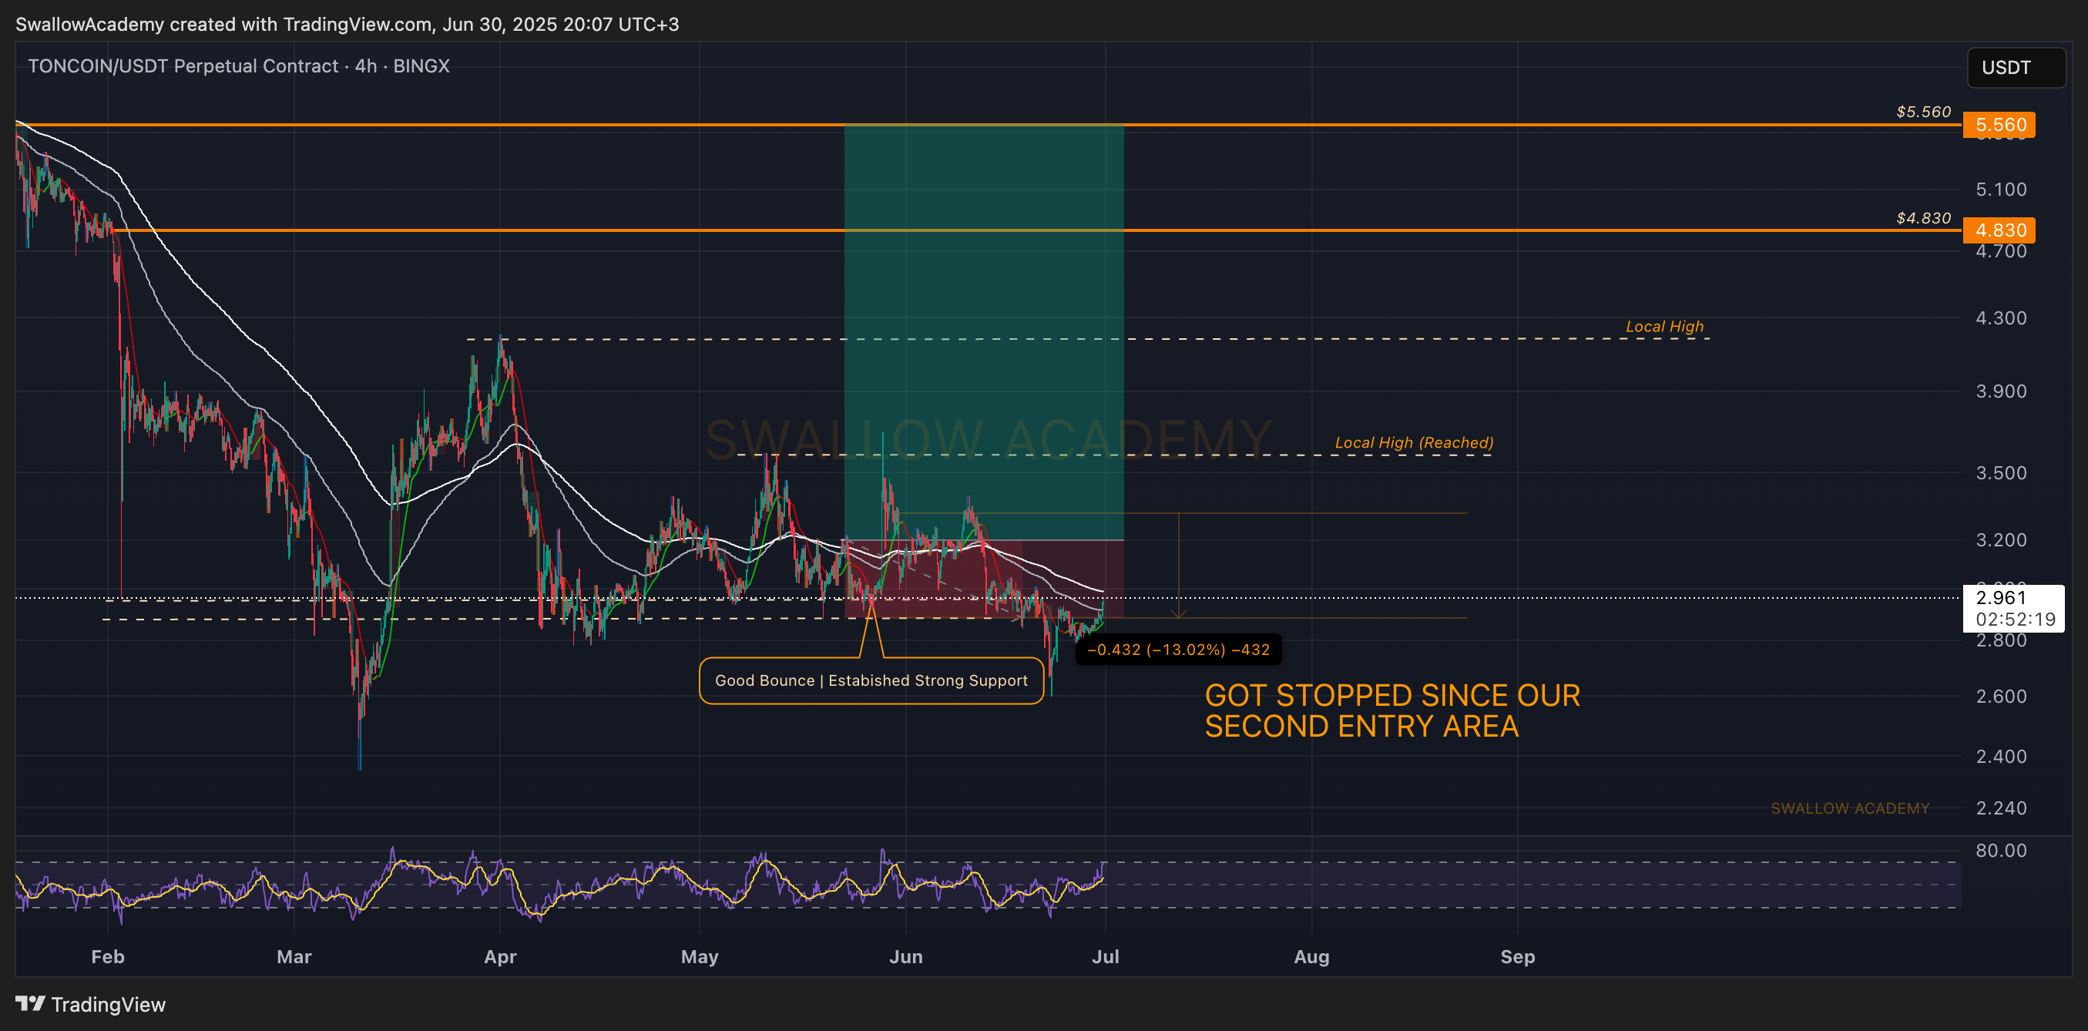This screenshot has height=1031, width=2088.
Task: Open the USDT currency selector
Action: click(2016, 67)
